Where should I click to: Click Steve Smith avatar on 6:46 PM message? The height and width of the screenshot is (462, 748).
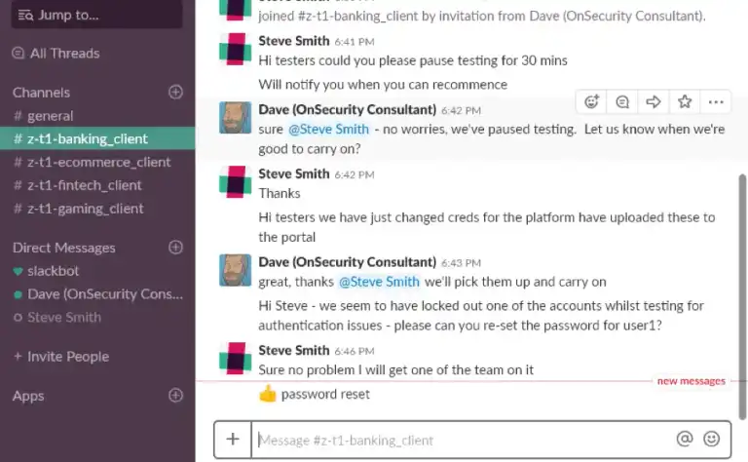pos(235,358)
